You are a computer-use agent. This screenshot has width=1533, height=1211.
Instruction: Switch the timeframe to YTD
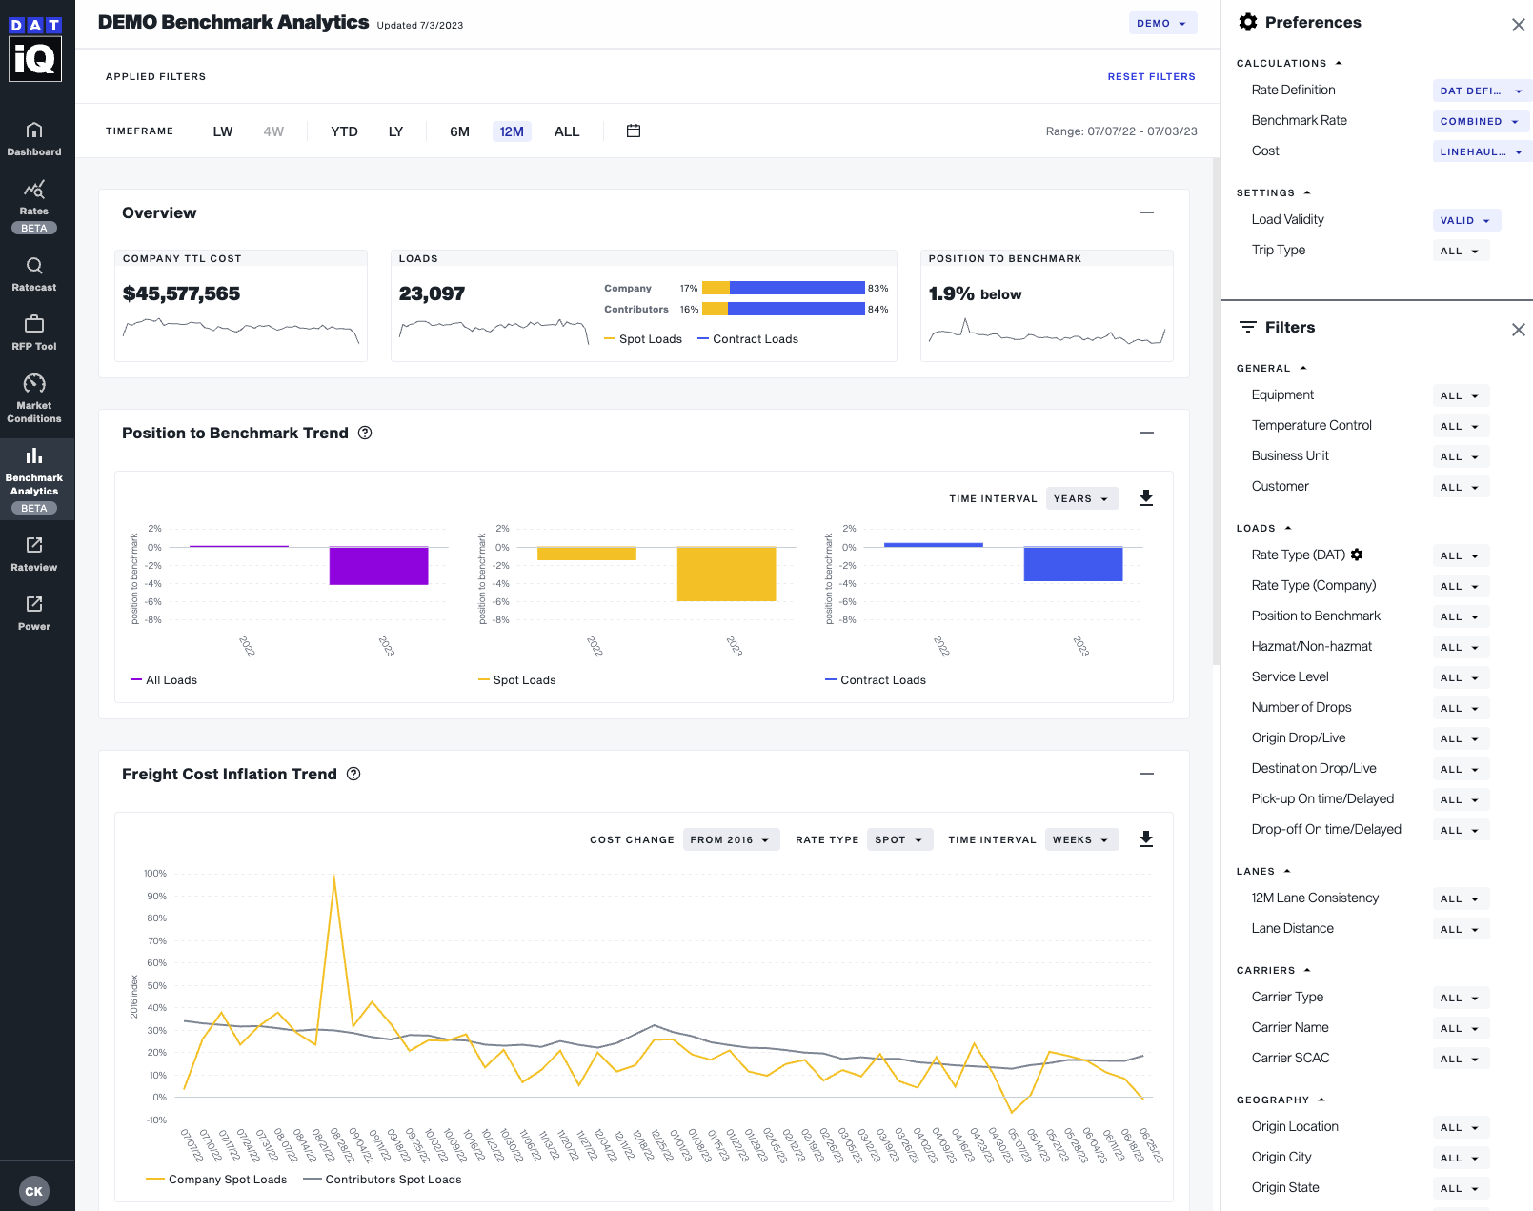click(344, 131)
